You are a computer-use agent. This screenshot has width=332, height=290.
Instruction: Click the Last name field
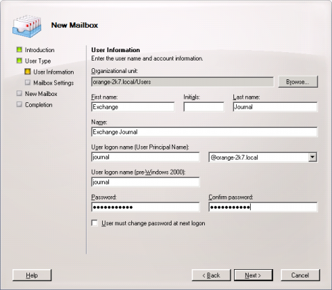pyautogui.click(x=275, y=107)
